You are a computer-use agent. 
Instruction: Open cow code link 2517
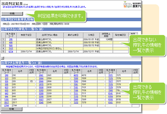(x=7, y=102)
